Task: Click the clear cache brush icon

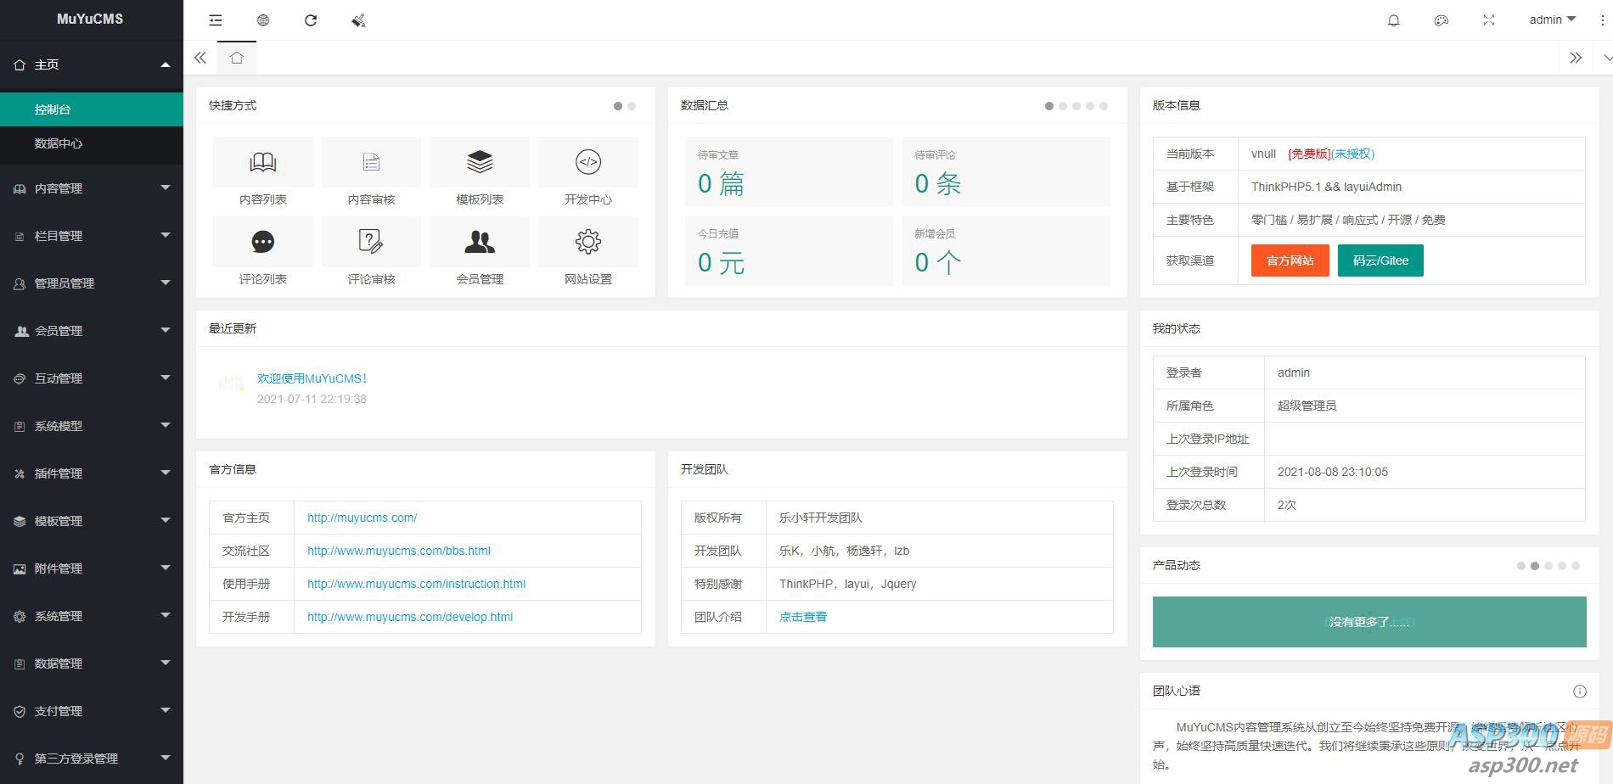Action: 358,20
